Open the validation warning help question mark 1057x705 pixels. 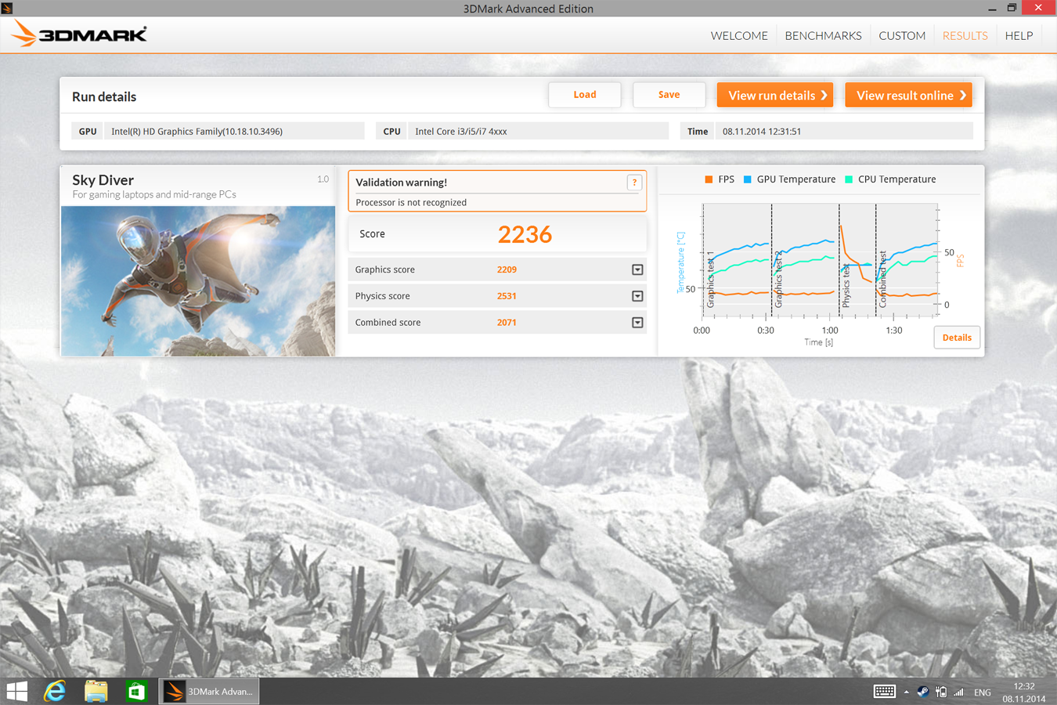tap(634, 183)
